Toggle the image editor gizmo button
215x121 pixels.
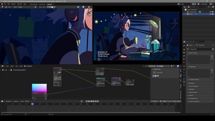pos(78,7)
